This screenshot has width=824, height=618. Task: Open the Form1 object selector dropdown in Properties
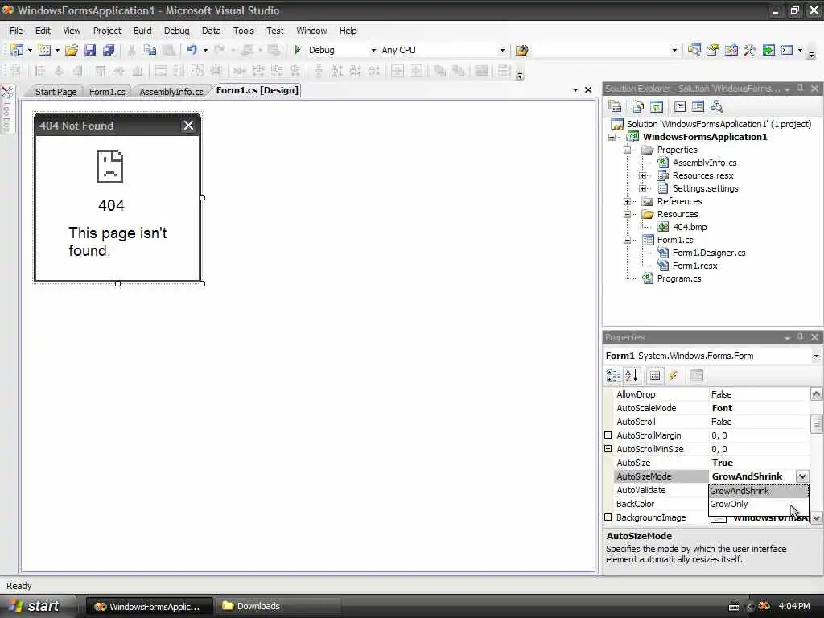816,356
